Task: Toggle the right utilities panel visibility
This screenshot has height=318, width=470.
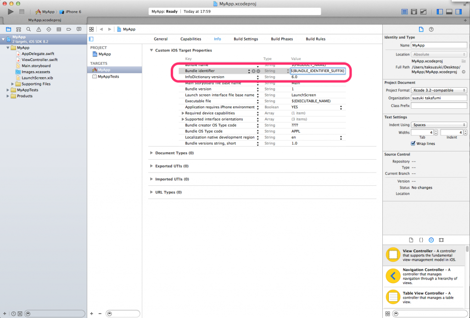Action: coord(459,11)
